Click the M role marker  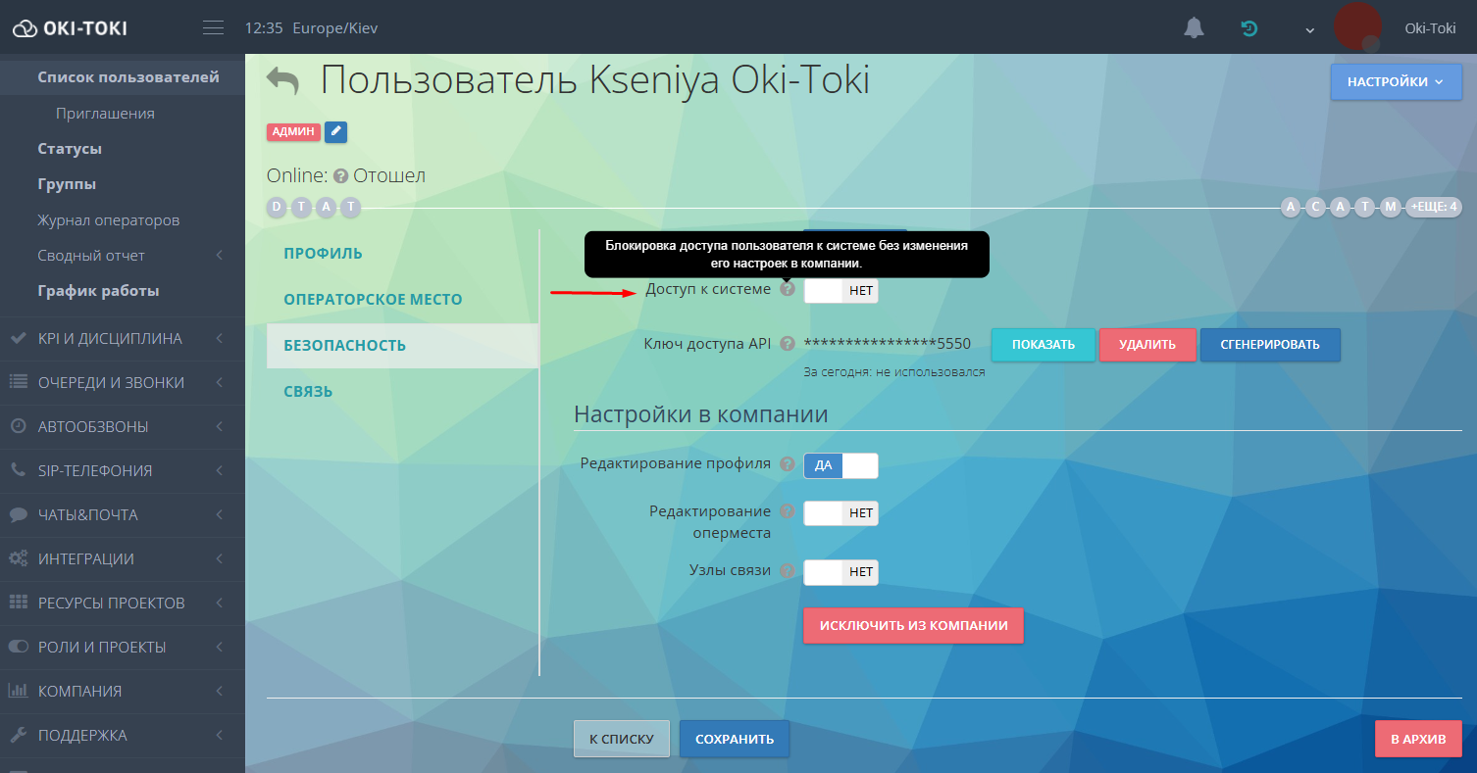1391,207
